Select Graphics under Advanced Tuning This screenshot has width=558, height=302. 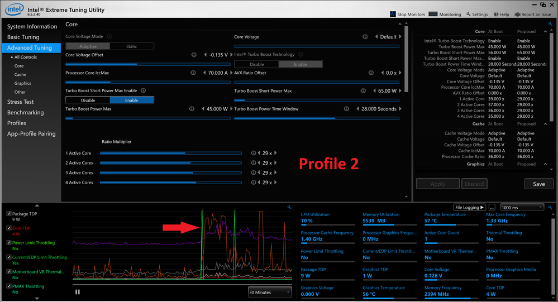[x=23, y=83]
